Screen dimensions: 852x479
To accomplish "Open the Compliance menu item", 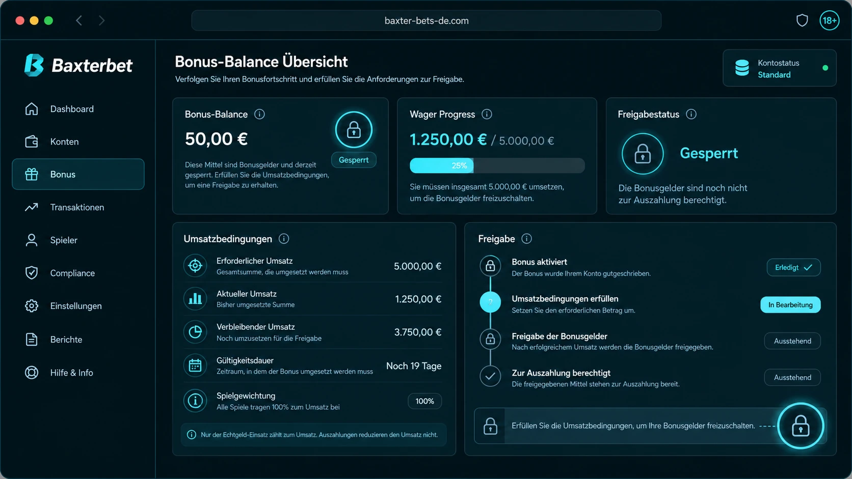I will tap(78, 273).
